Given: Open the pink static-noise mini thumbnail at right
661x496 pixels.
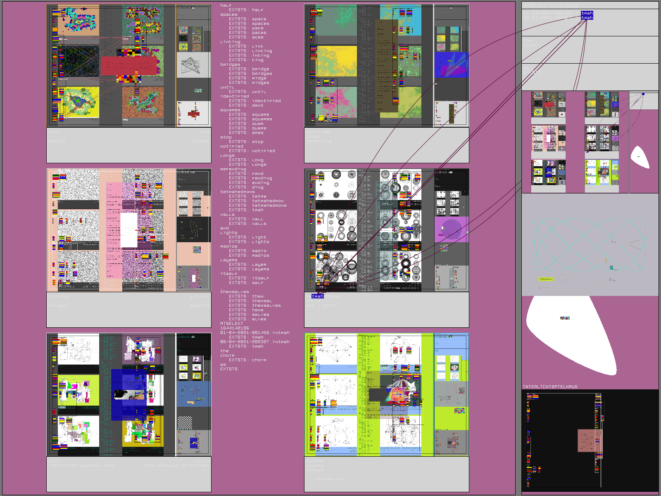Looking at the screenshot, I should (x=548, y=138).
